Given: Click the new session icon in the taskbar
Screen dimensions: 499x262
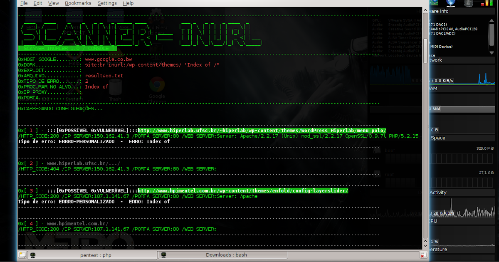Looking at the screenshot, I should (22, 255).
